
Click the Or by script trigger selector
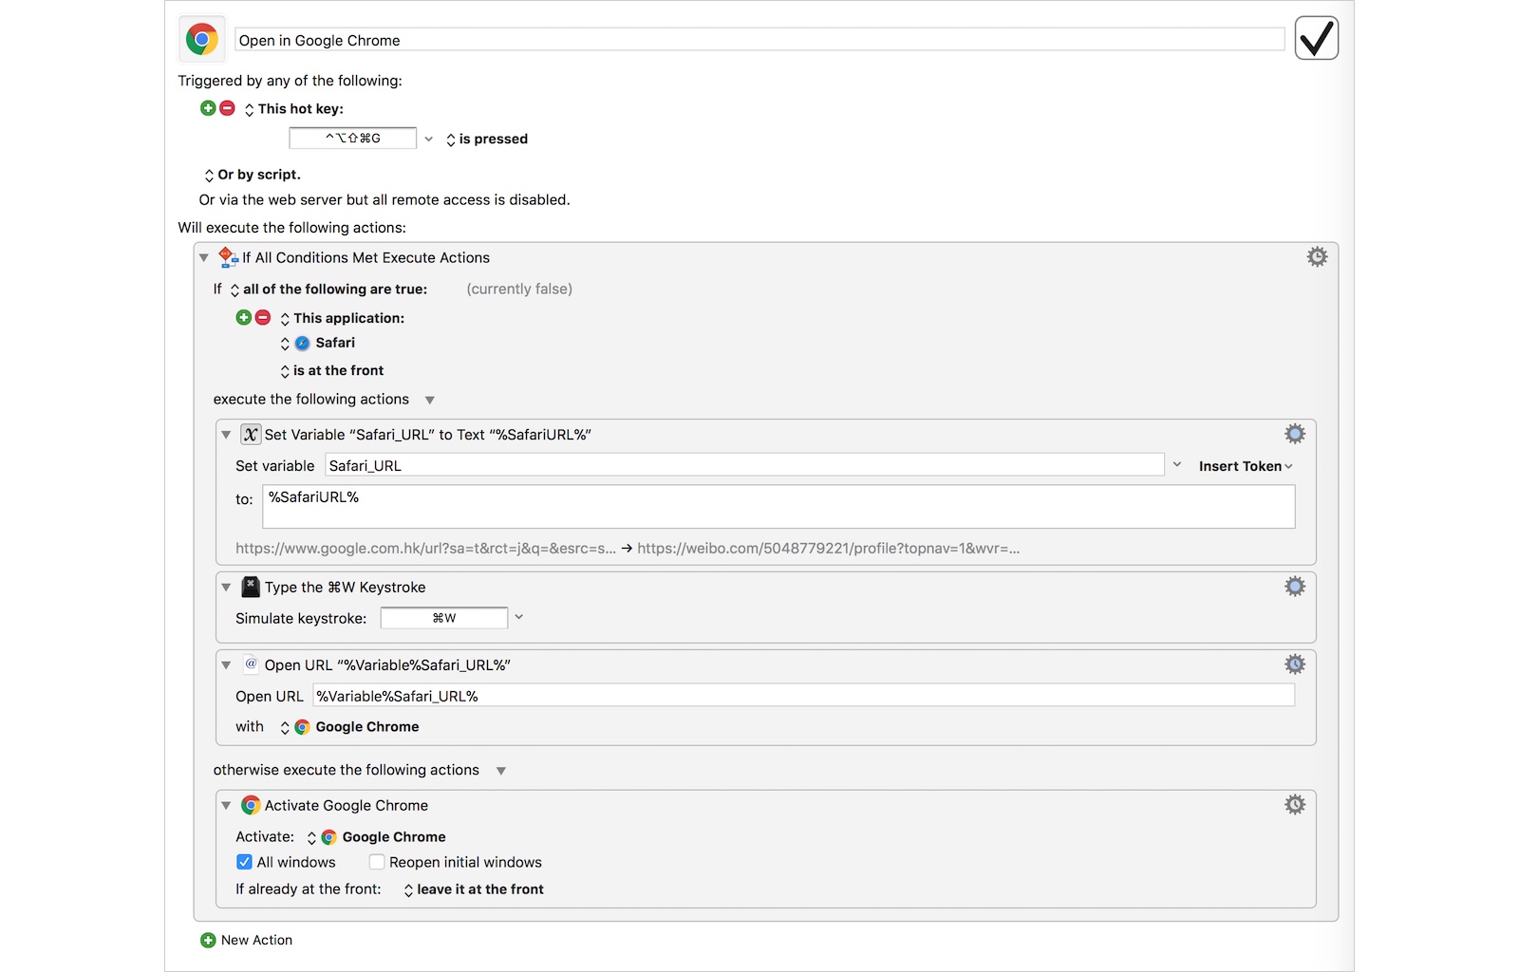pyautogui.click(x=252, y=175)
